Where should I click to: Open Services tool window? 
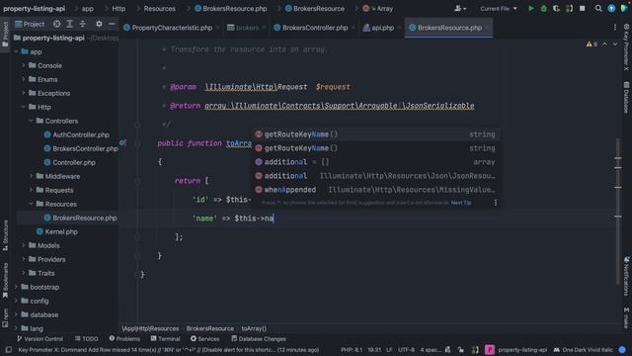tap(204, 338)
